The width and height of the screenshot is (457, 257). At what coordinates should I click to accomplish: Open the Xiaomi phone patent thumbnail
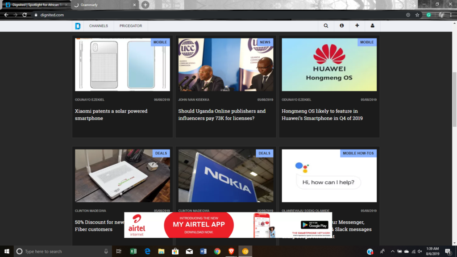click(122, 65)
